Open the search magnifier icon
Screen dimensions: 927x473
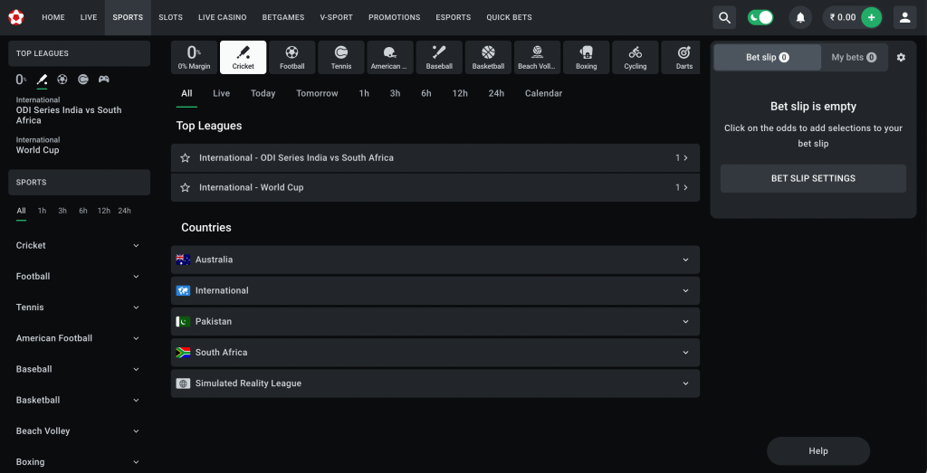tap(724, 18)
